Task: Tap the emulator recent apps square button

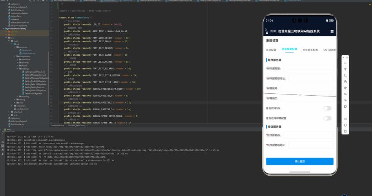Action: 345,131
